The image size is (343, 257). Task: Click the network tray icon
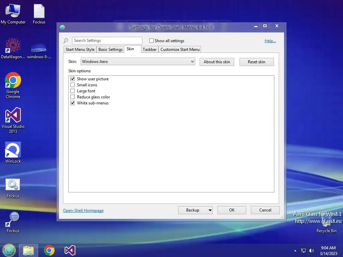click(303, 251)
